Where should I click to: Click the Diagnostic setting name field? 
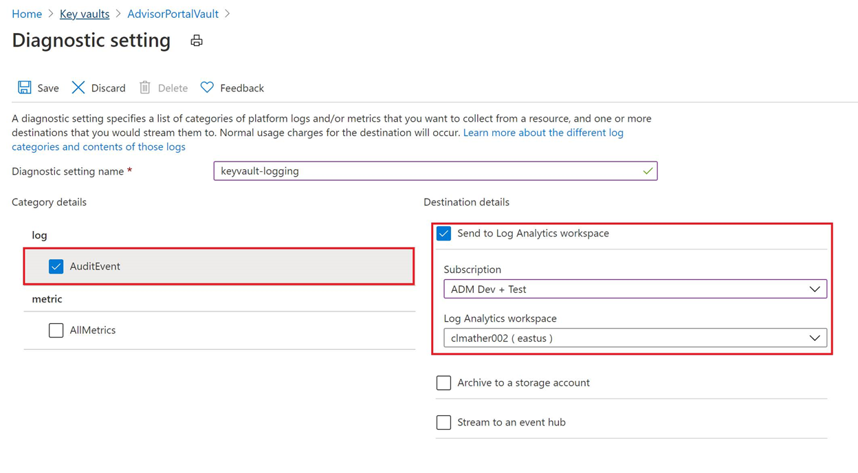[426, 171]
